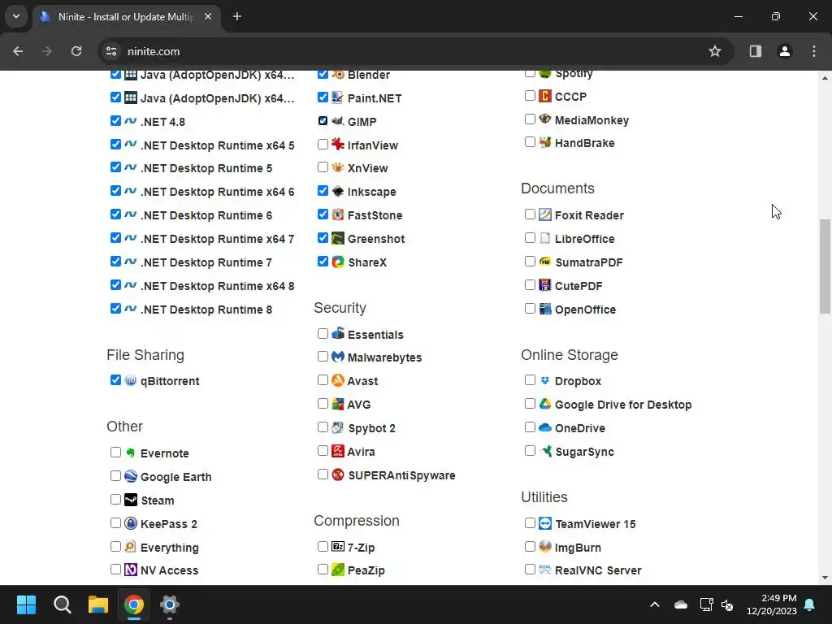Open Chrome from the taskbar
This screenshot has height=624, width=832.
134,604
